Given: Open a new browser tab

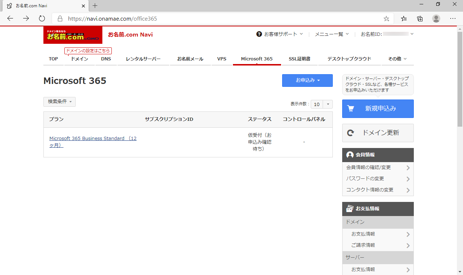Looking at the screenshot, I should (x=95, y=6).
